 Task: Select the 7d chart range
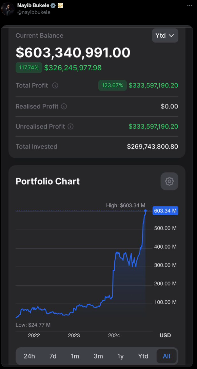point(53,356)
